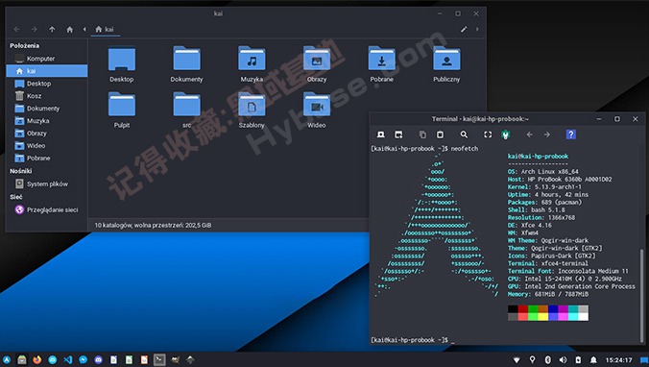Image resolution: width=649 pixels, height=367 pixels.
Task: Click the terminal command prompt line
Action: (412, 340)
